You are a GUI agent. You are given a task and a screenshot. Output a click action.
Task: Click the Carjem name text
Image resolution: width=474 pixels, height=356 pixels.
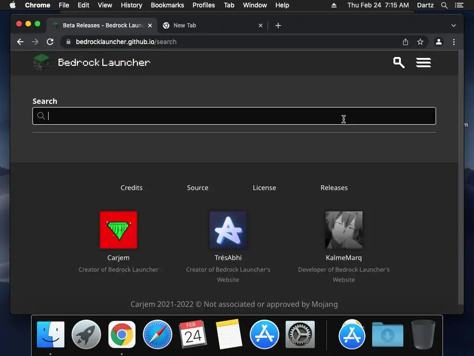[118, 258]
